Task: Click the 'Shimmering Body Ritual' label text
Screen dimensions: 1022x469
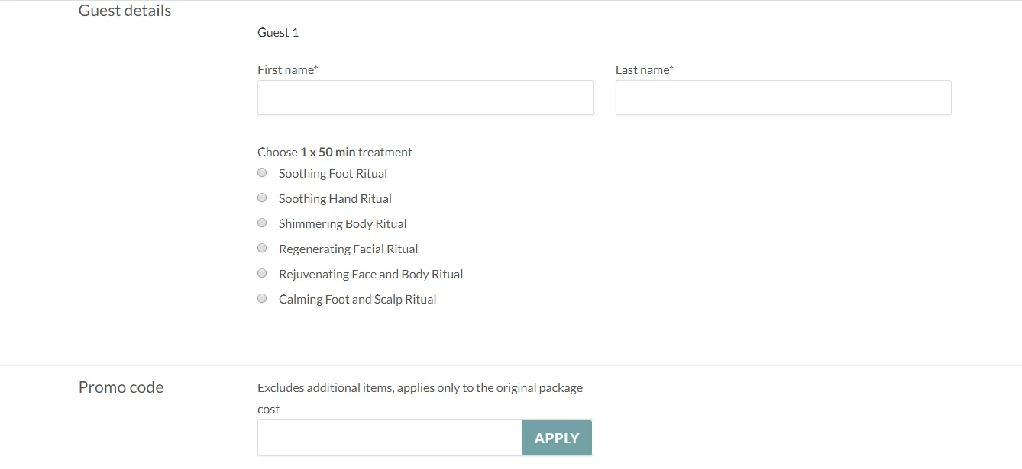Action: click(343, 223)
